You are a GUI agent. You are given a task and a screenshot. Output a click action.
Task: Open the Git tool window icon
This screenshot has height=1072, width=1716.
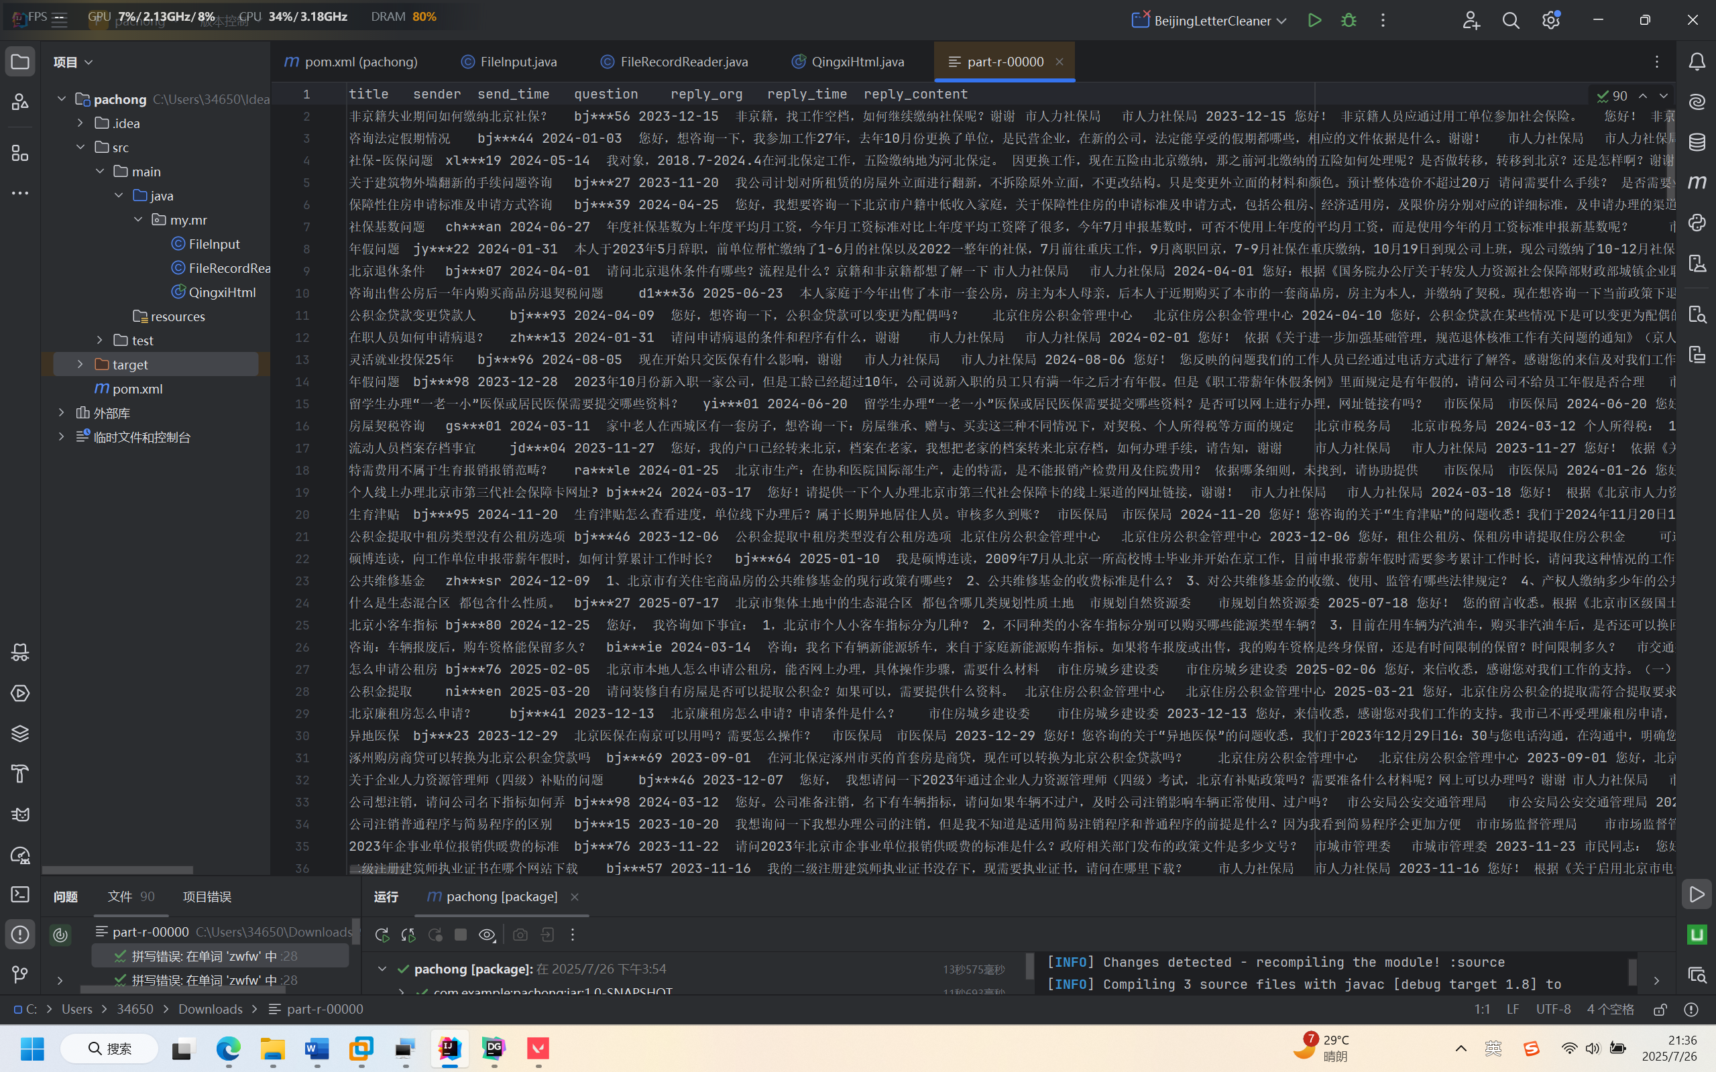click(20, 975)
